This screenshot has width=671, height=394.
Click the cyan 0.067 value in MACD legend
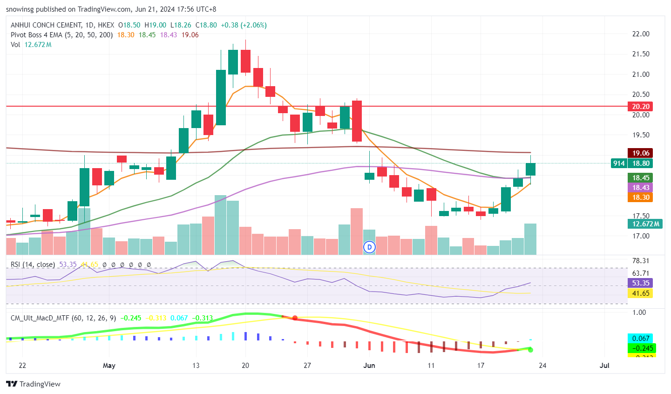tap(179, 318)
